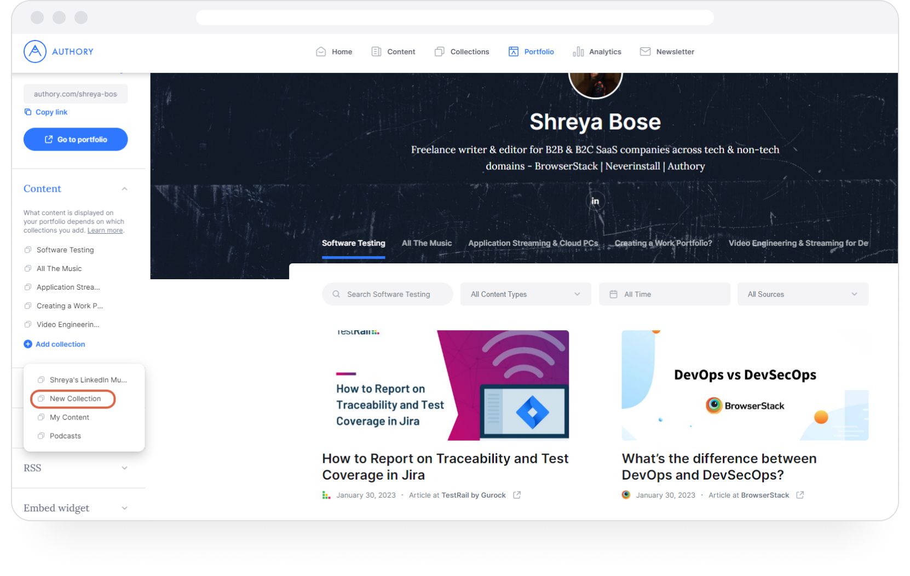
Task: Open the Portfolio navigation item
Action: [531, 51]
